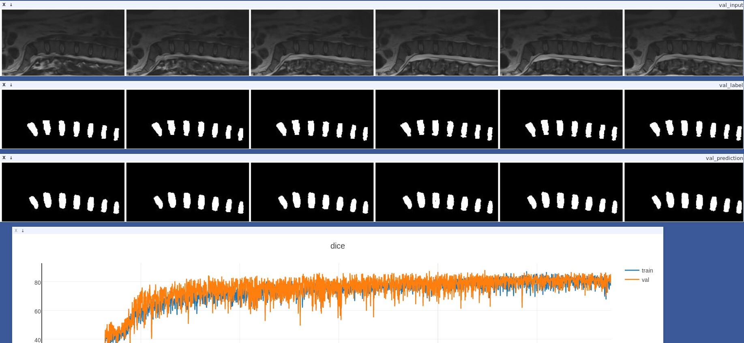Close the val_label pane
This screenshot has height=343, width=744.
click(4, 85)
